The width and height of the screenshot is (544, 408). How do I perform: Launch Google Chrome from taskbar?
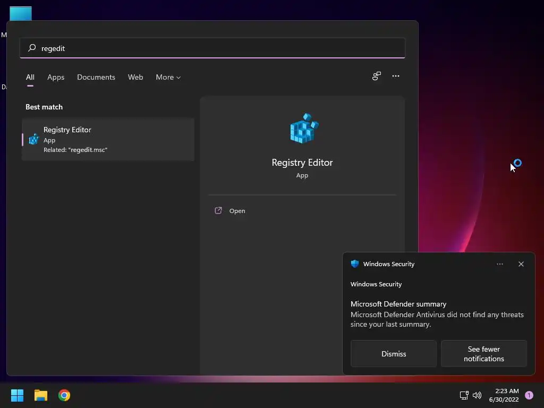64,395
